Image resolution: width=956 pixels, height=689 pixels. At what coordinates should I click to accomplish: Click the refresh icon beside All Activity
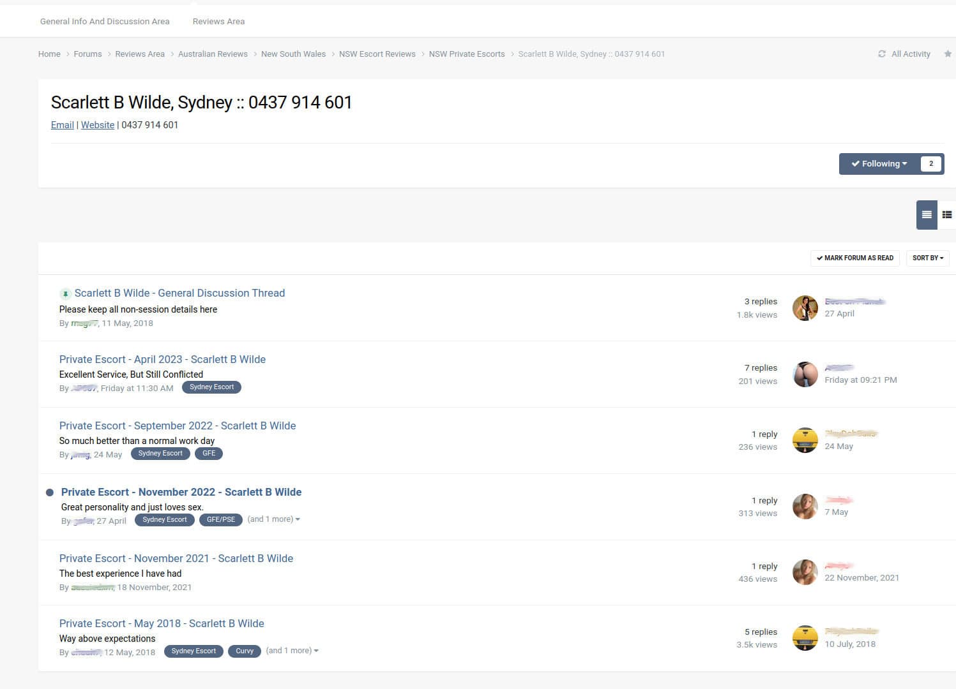click(x=882, y=54)
